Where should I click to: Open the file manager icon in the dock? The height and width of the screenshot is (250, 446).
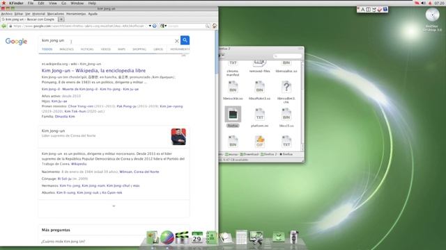pyautogui.click(x=153, y=237)
